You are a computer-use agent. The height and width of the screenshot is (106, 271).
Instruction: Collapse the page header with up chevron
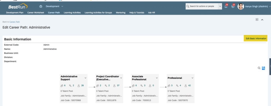262,20
